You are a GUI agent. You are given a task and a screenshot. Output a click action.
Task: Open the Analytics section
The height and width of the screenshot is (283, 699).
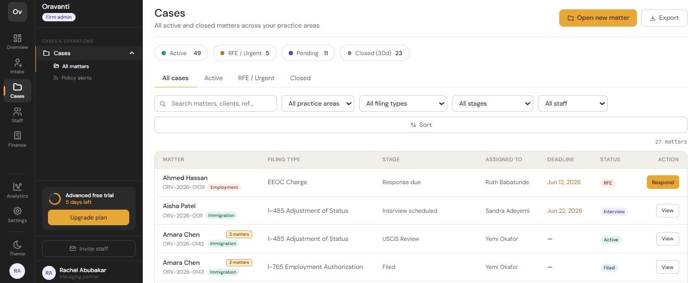tap(17, 190)
